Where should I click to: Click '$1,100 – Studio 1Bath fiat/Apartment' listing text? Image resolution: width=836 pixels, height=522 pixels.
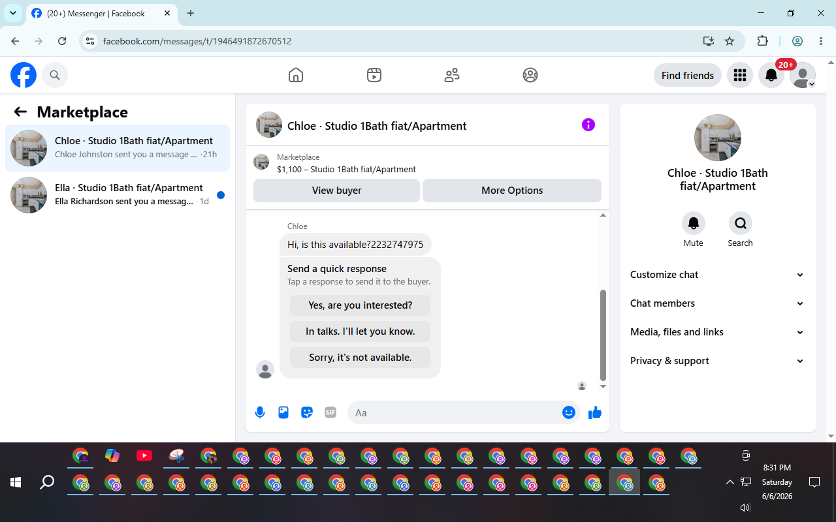point(346,169)
